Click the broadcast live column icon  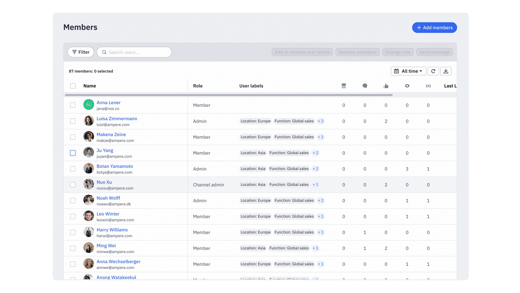pos(428,86)
